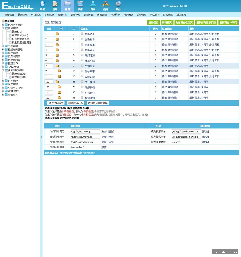Viewport: 241px width, 257px height.
Task: Check the box for 创业指导
Action: [x=82, y=39]
